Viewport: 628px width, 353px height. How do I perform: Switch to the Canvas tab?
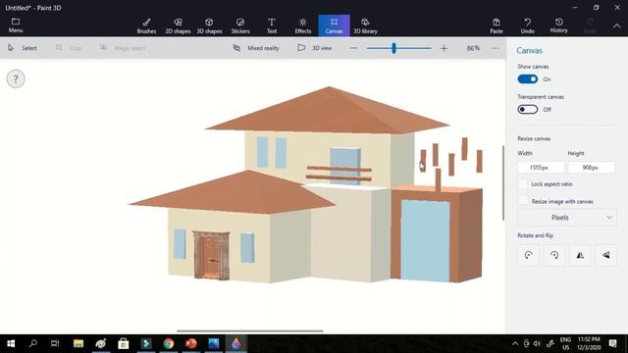[x=334, y=25]
